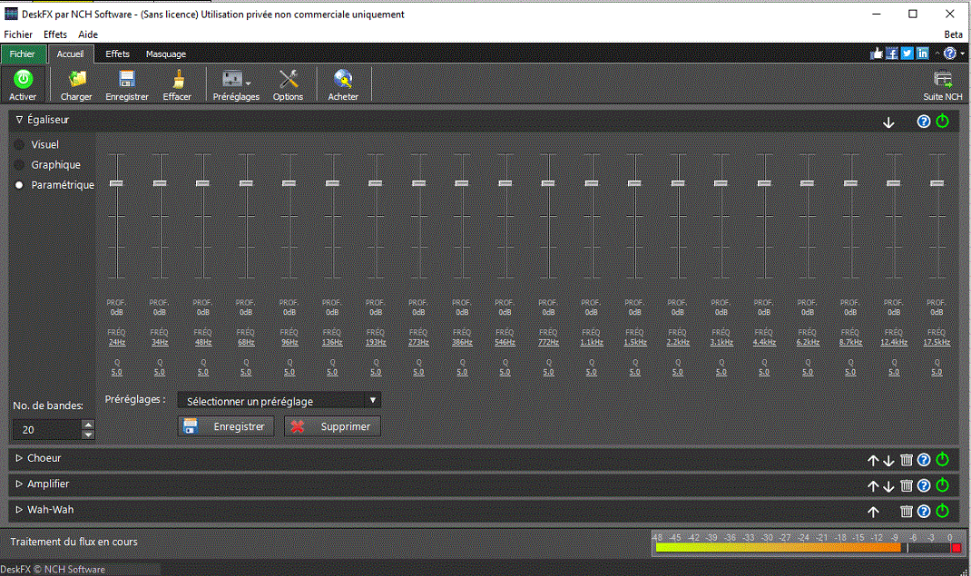Disable the Wah-Wah effect power toggle
This screenshot has width=971, height=576.
pyautogui.click(x=942, y=511)
